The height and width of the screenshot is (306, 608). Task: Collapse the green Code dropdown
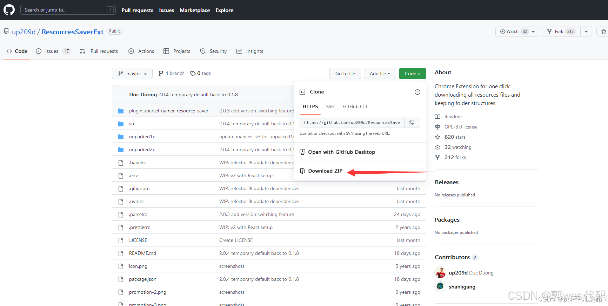412,74
